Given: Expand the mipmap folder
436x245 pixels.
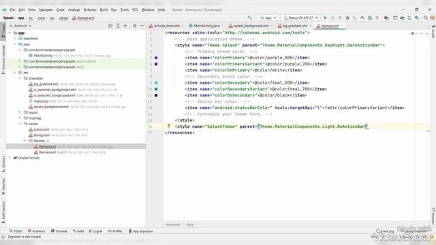Looking at the screenshot, I should (20, 118).
